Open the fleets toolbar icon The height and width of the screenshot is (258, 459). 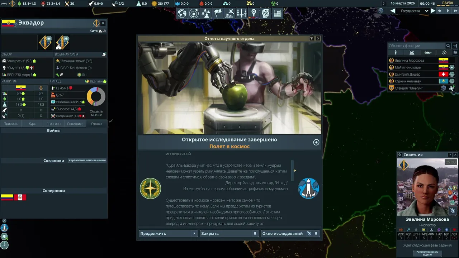241,14
